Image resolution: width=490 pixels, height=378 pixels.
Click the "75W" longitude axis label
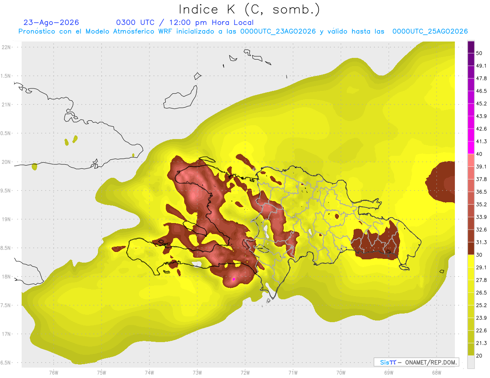click(102, 372)
